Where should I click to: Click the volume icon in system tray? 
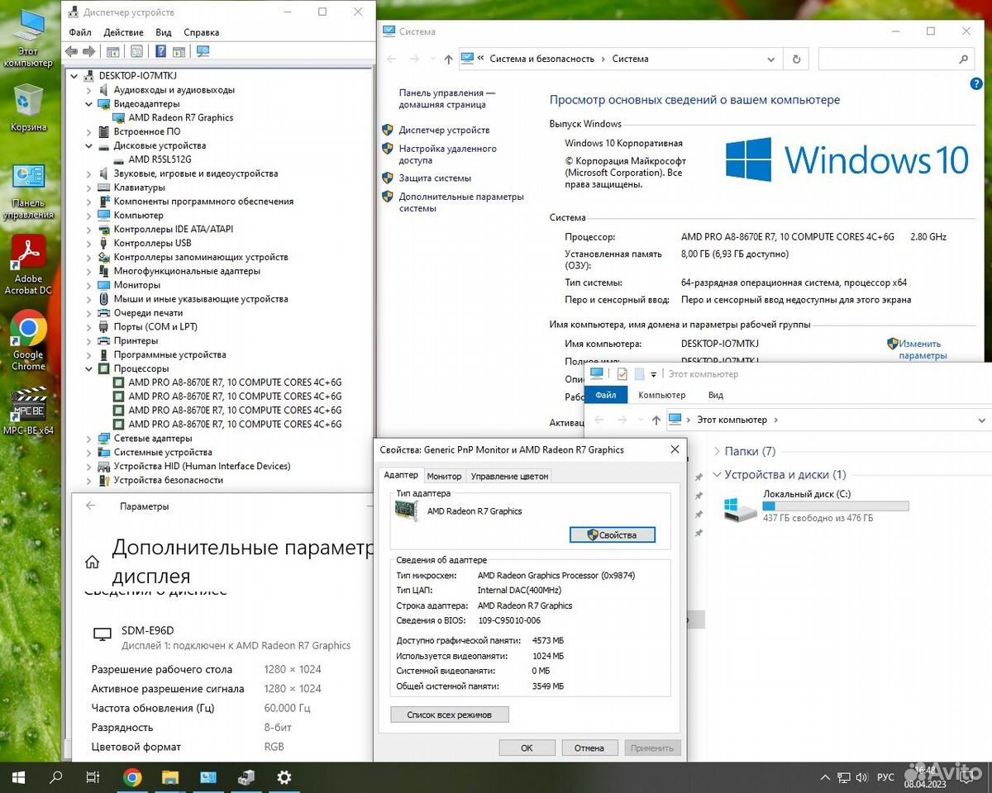point(864,777)
